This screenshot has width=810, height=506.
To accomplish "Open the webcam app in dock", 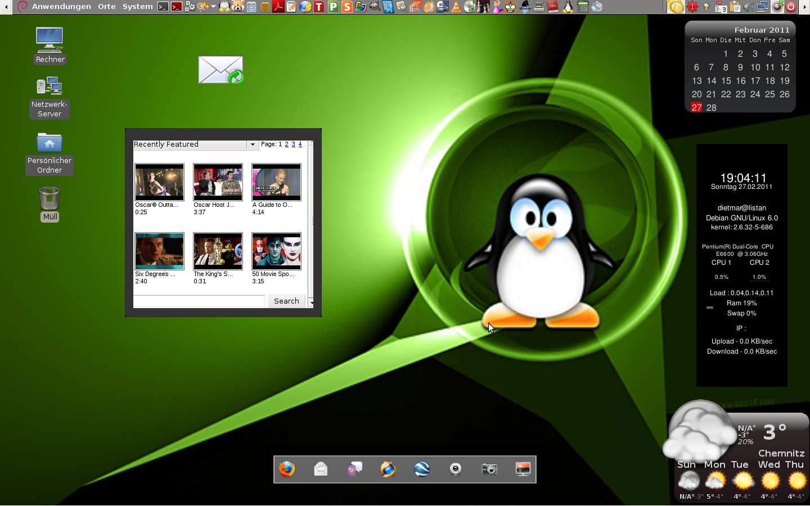I will 456,469.
